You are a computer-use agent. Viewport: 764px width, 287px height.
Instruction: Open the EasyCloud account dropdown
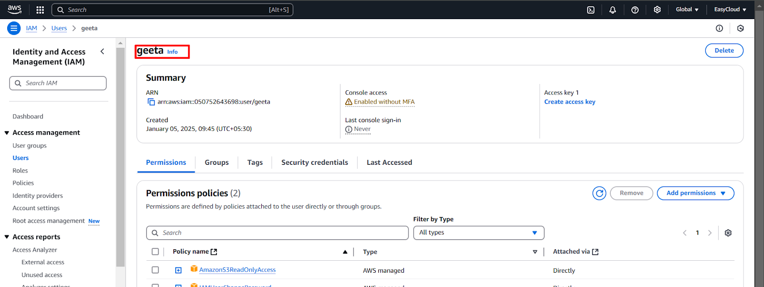click(x=730, y=10)
